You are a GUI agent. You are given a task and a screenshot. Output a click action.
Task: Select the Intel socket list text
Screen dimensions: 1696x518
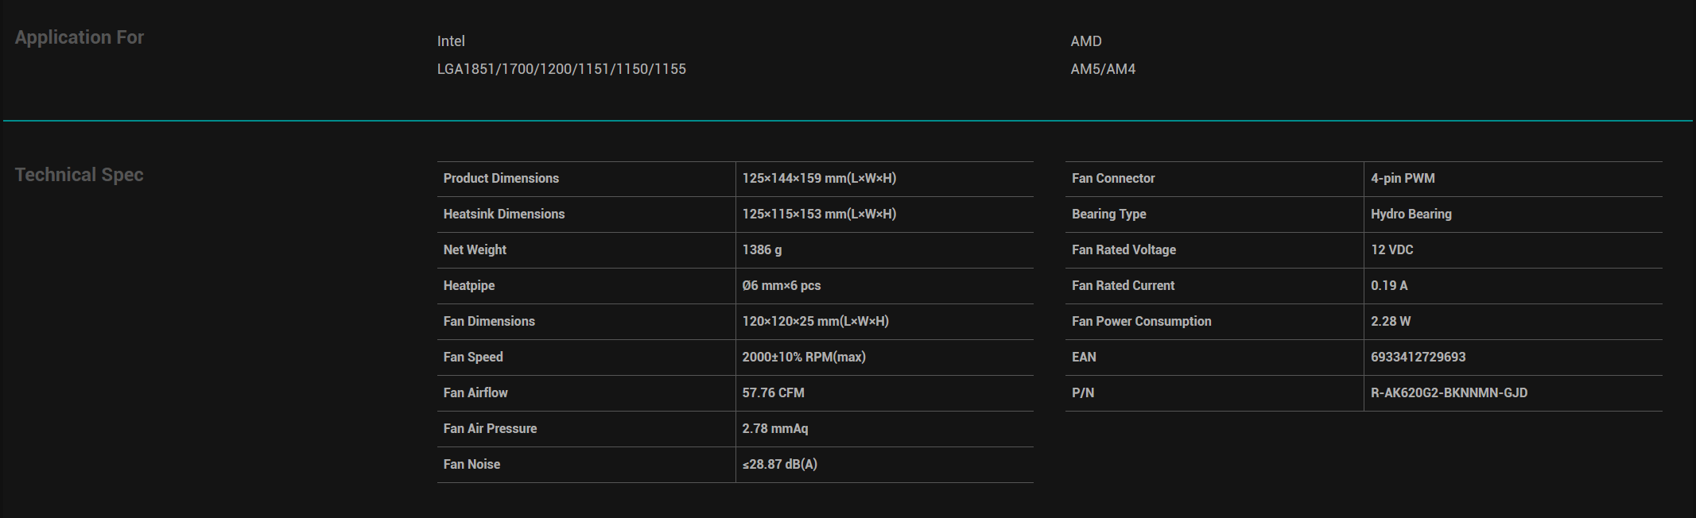561,69
